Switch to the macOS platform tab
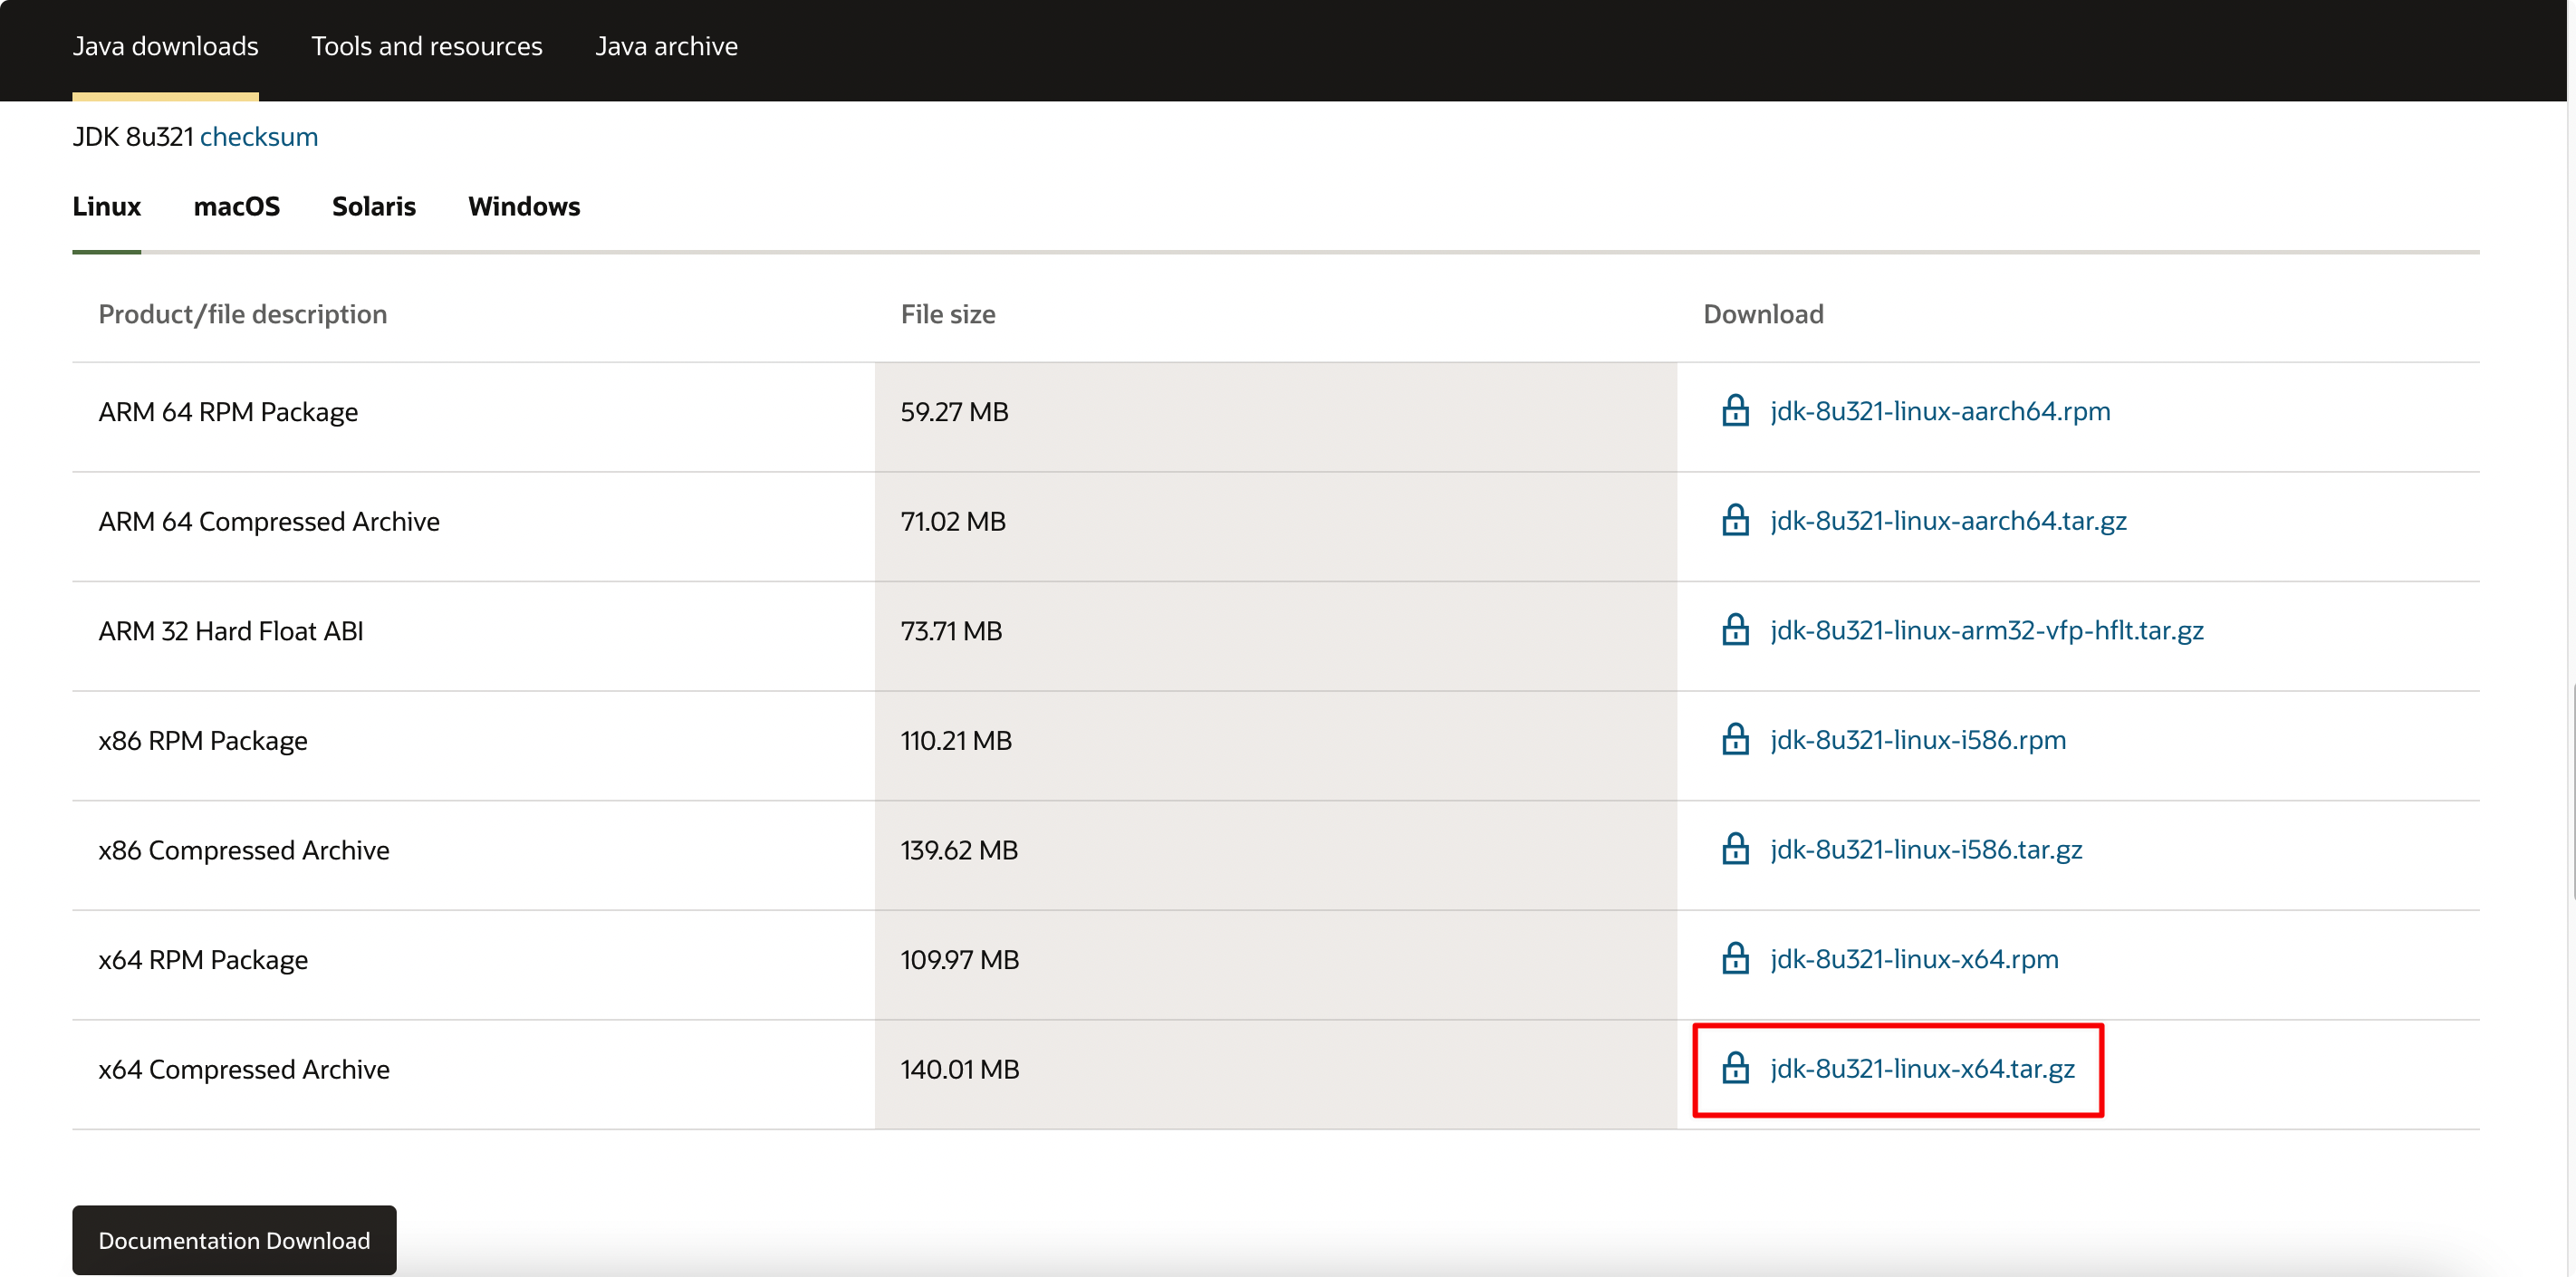The height and width of the screenshot is (1277, 2576). pyautogui.click(x=236, y=206)
